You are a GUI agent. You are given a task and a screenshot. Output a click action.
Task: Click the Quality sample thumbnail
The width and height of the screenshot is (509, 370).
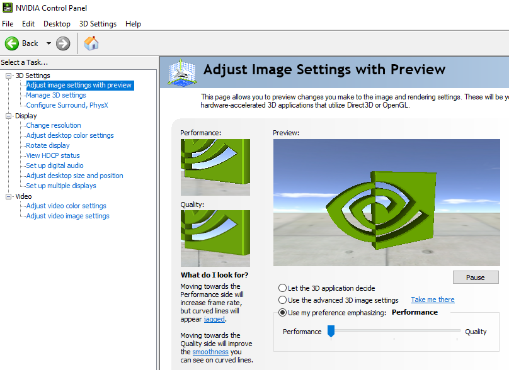215,238
